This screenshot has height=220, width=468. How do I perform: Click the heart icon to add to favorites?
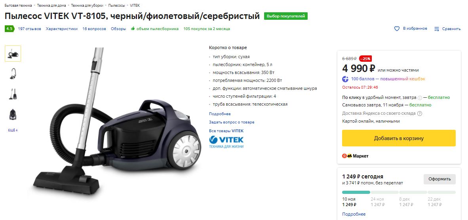tap(397, 29)
